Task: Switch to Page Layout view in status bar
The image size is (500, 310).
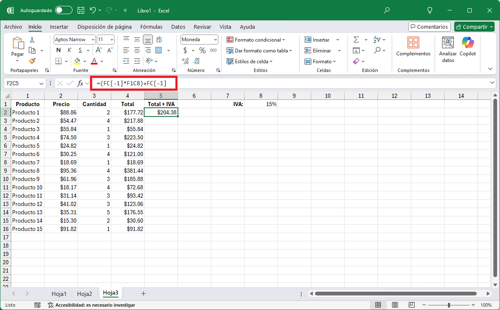Action: point(395,305)
